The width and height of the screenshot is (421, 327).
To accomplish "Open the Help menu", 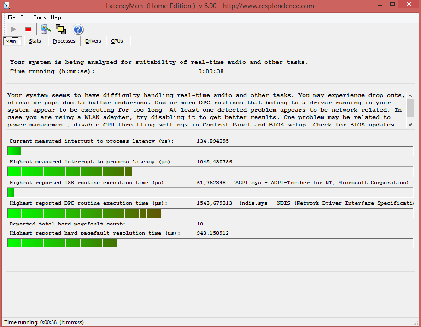I will (x=56, y=17).
